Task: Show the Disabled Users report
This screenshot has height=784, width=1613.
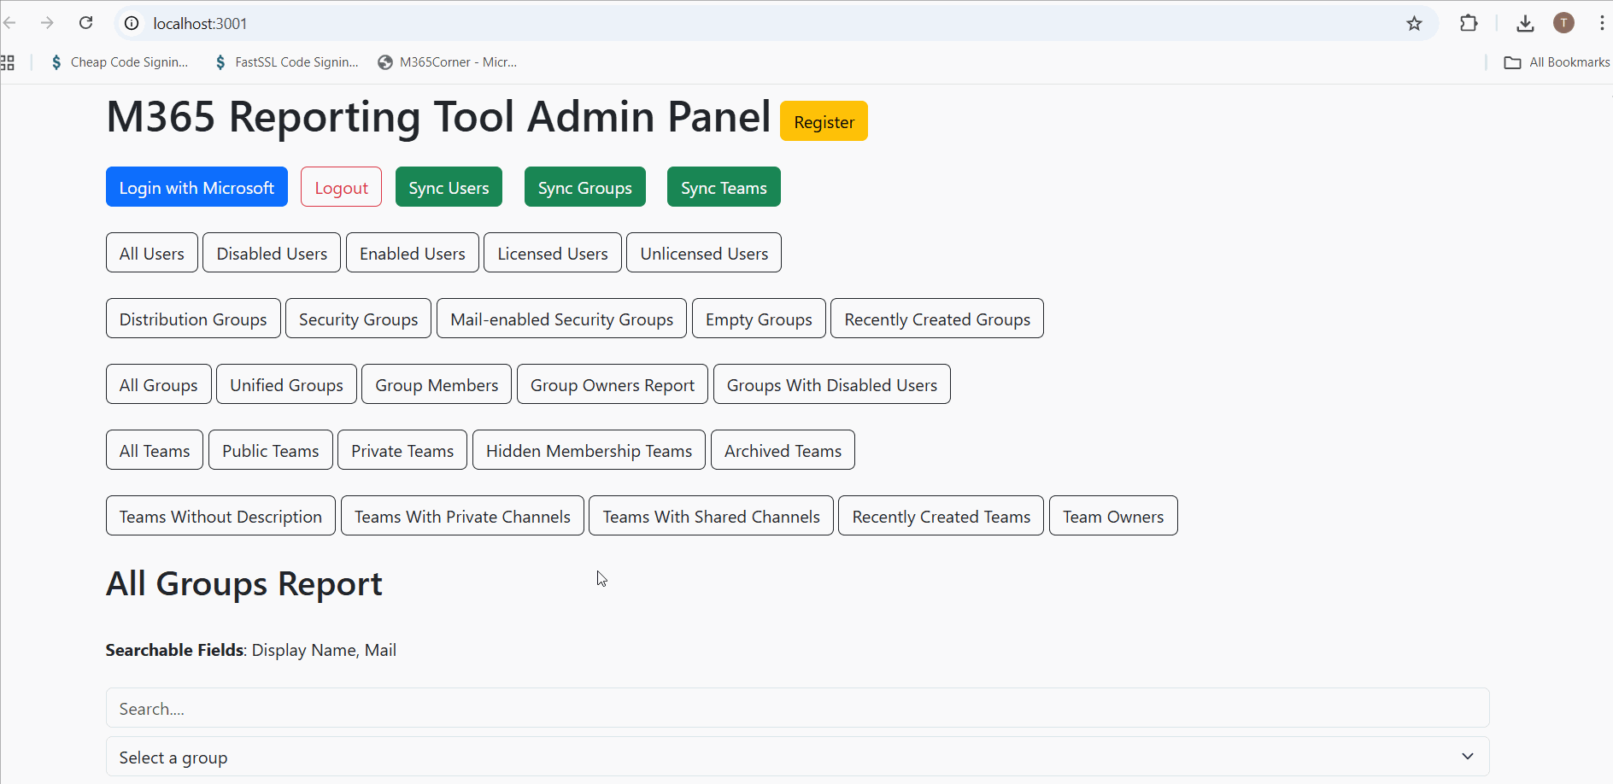Action: [x=272, y=253]
